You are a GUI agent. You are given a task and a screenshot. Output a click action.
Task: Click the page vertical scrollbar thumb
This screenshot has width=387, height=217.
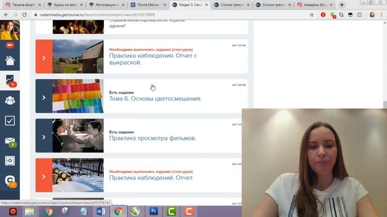pos(385,104)
